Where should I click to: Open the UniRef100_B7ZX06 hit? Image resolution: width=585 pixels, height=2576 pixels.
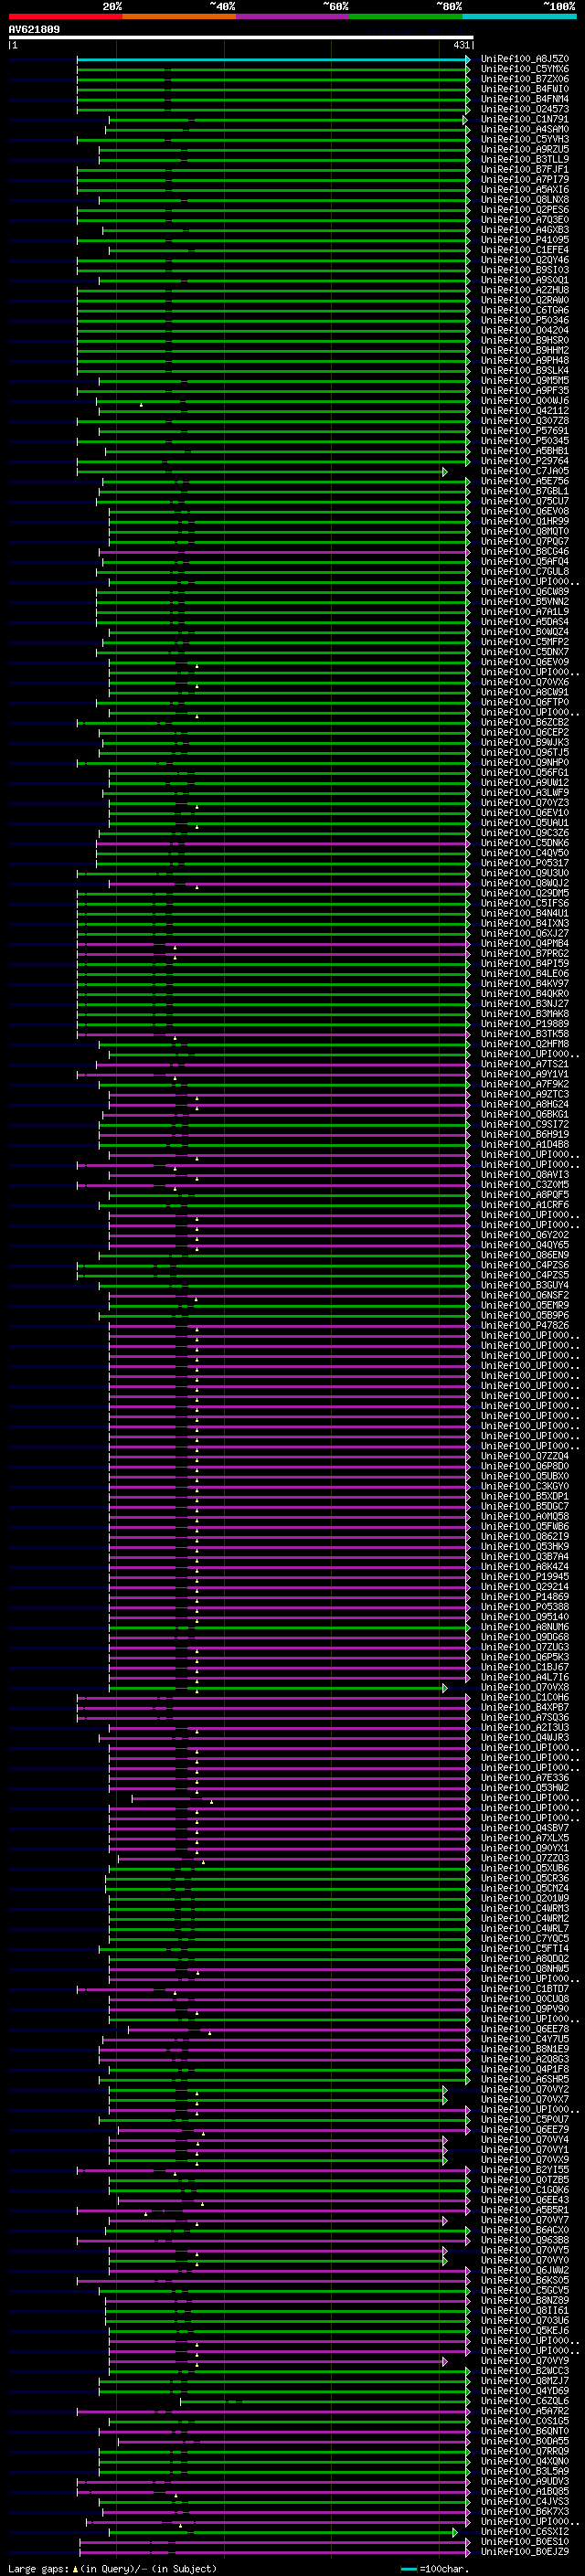coord(525,79)
